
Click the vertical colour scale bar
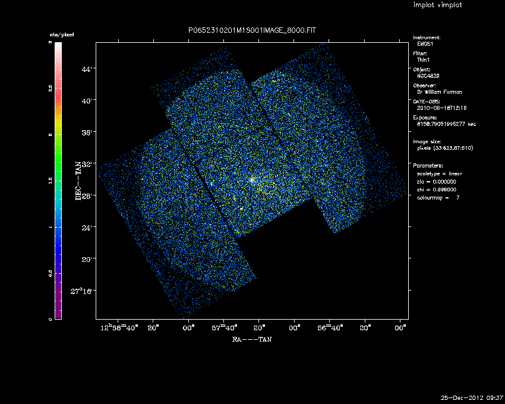pos(58,181)
